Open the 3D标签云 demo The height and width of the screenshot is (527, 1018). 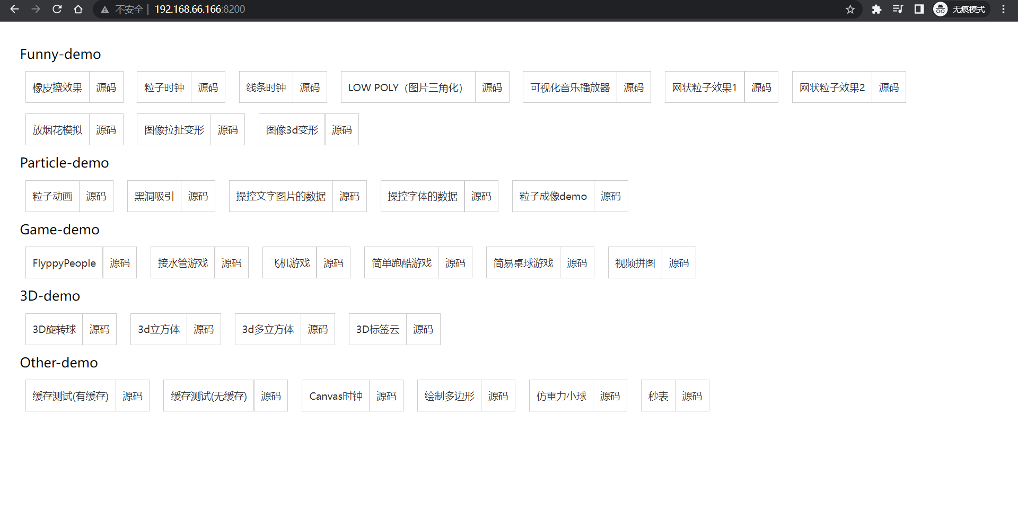(378, 330)
